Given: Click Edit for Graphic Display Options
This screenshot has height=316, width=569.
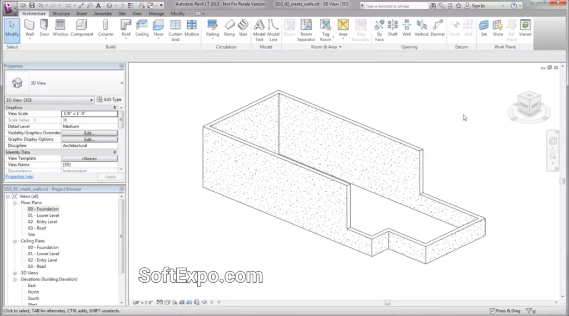Looking at the screenshot, I should [89, 139].
